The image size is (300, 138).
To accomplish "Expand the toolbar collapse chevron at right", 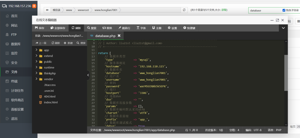I will click(x=283, y=28).
